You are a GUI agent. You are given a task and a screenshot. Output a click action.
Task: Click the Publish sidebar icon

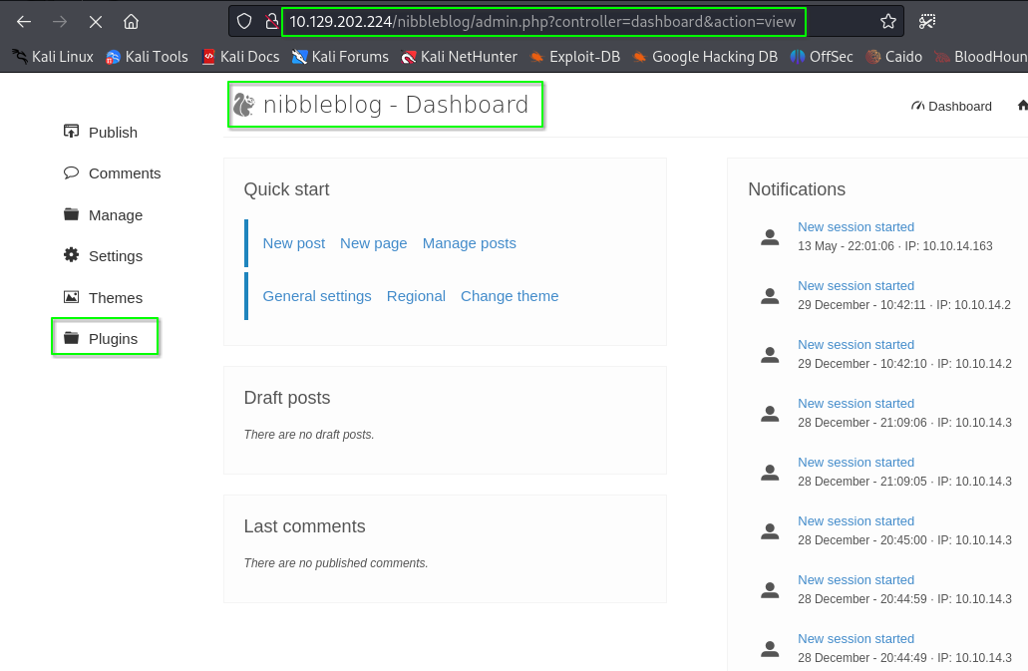coord(71,132)
